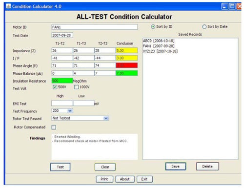The image size is (244, 188).
Task: Select the Sort by ID radio button
Action: click(x=153, y=27)
